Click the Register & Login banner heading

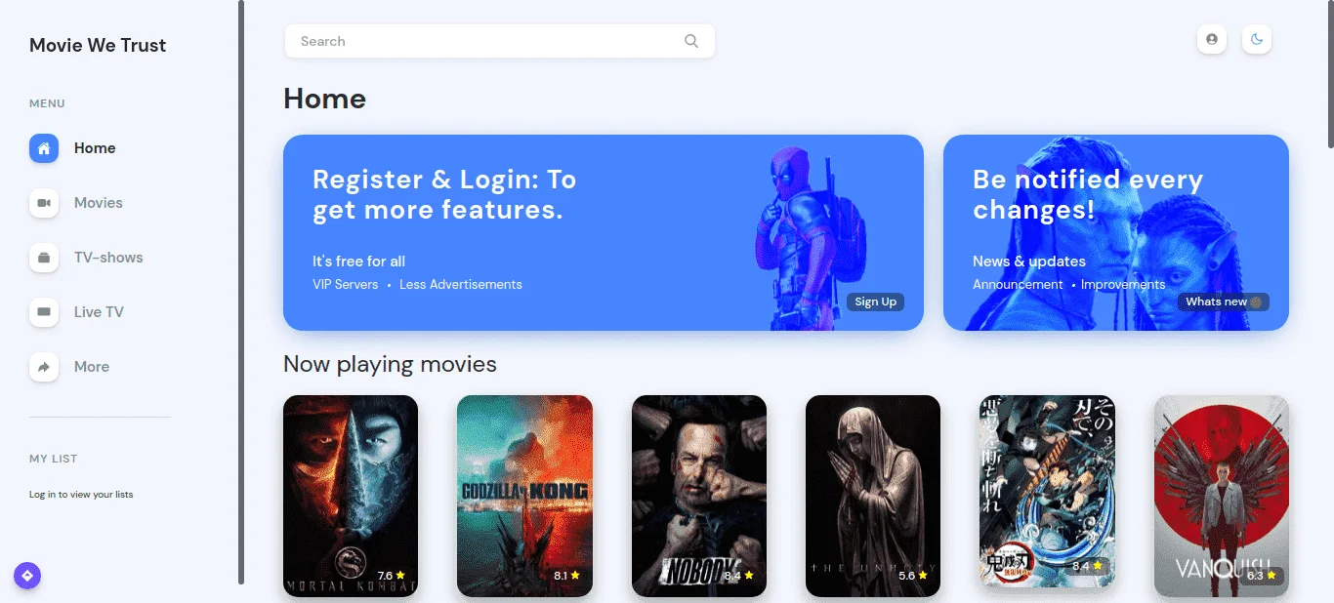pyautogui.click(x=444, y=194)
